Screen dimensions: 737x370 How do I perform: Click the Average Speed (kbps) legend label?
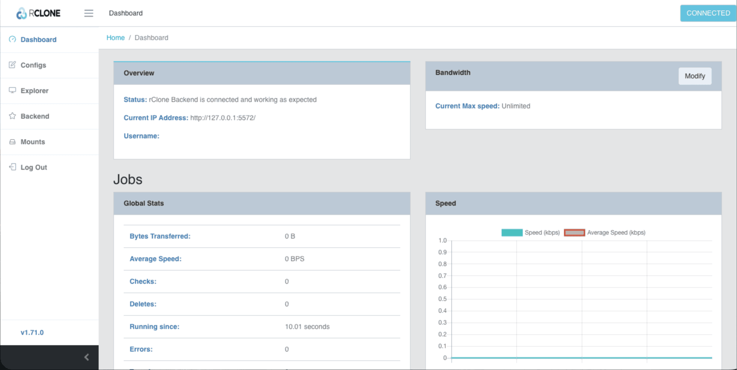point(616,232)
